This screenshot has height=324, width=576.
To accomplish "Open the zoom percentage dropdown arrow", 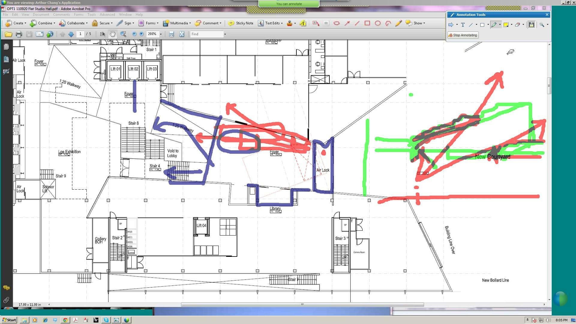I will (x=161, y=34).
